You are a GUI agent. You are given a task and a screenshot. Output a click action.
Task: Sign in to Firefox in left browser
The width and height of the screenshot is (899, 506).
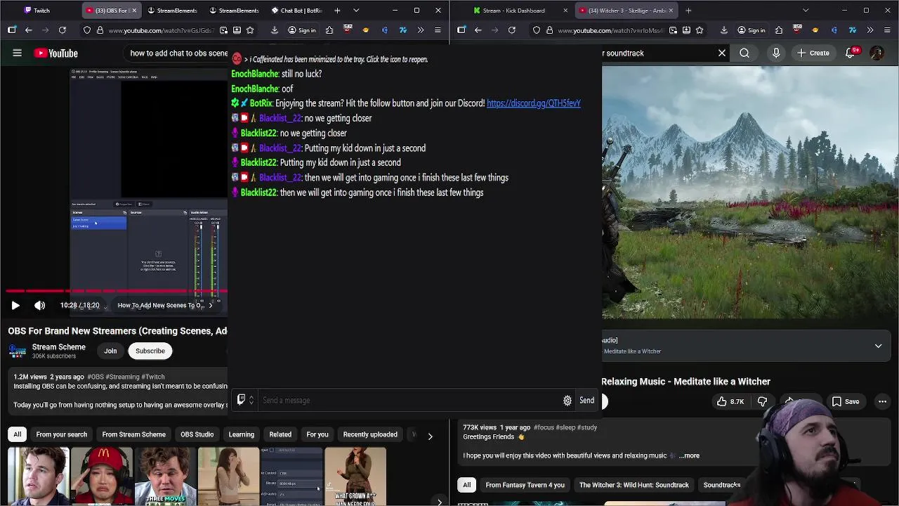[x=302, y=30]
